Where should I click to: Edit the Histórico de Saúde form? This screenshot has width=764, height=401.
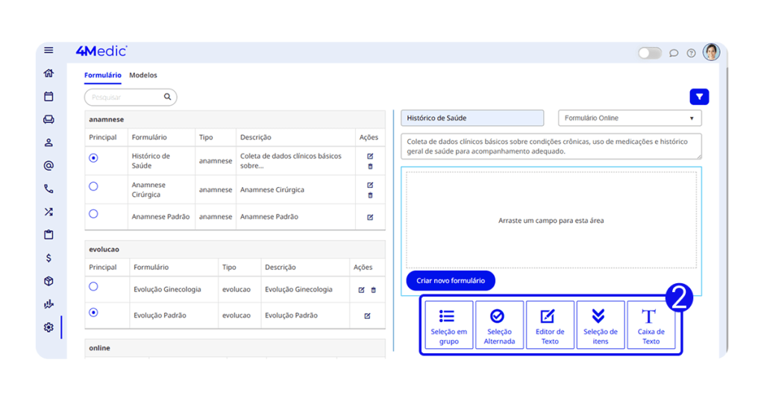coord(370,157)
